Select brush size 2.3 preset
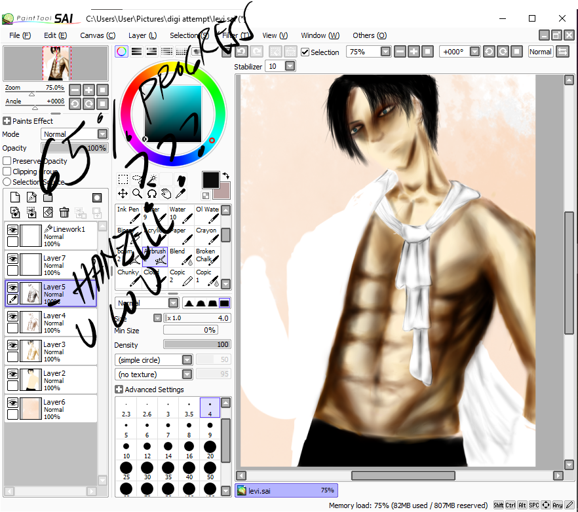Viewport: 578px width, 512px height. click(126, 408)
